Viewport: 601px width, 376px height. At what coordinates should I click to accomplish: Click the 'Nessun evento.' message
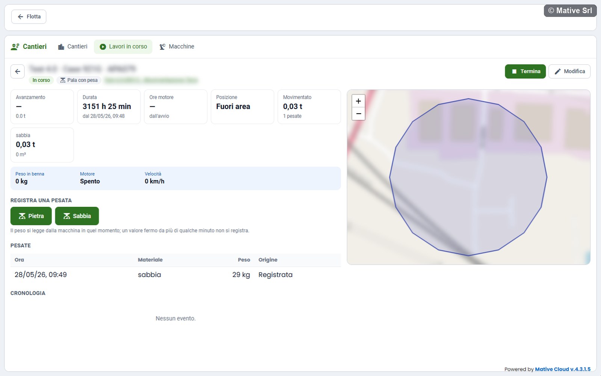point(176,318)
